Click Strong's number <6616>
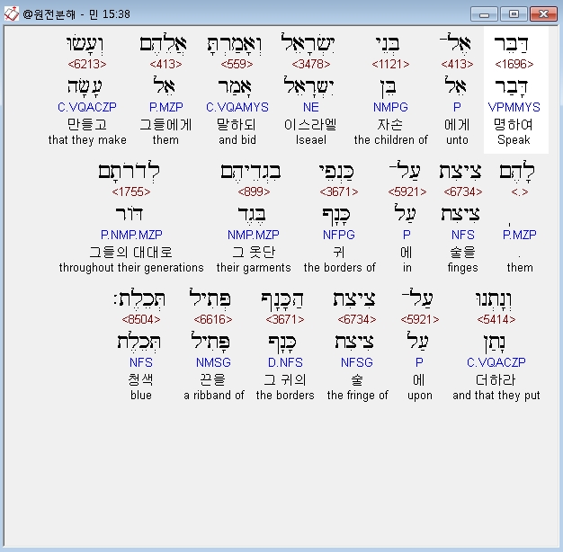The image size is (563, 552). point(213,319)
